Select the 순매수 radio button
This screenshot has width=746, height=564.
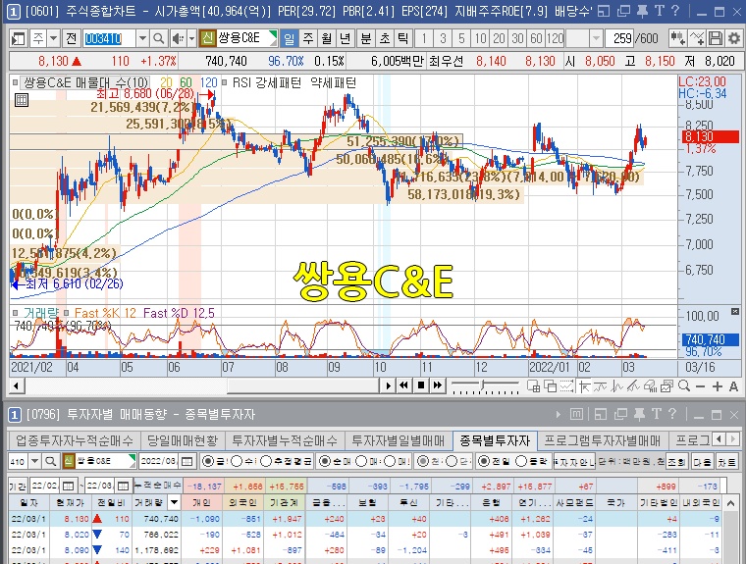pyautogui.click(x=325, y=461)
